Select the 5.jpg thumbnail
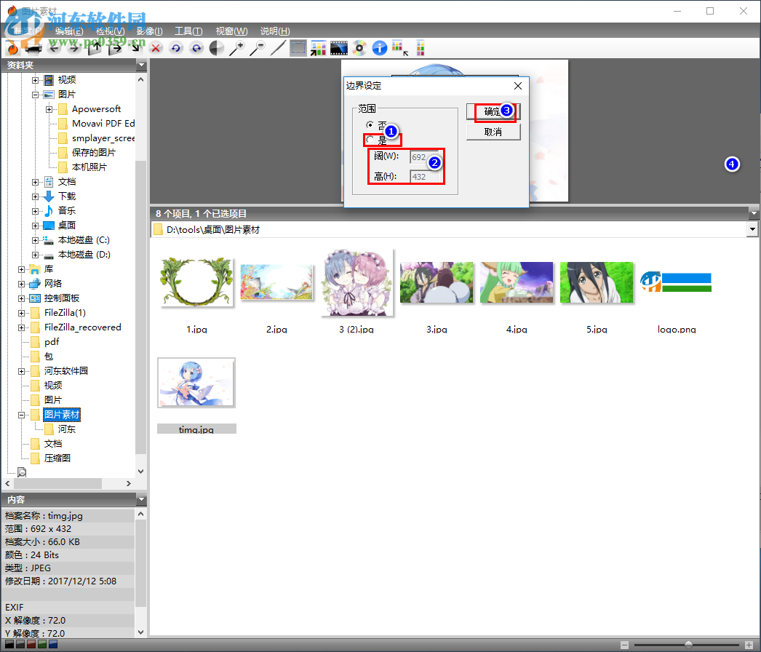Viewport: 761px width, 652px height. [x=597, y=282]
